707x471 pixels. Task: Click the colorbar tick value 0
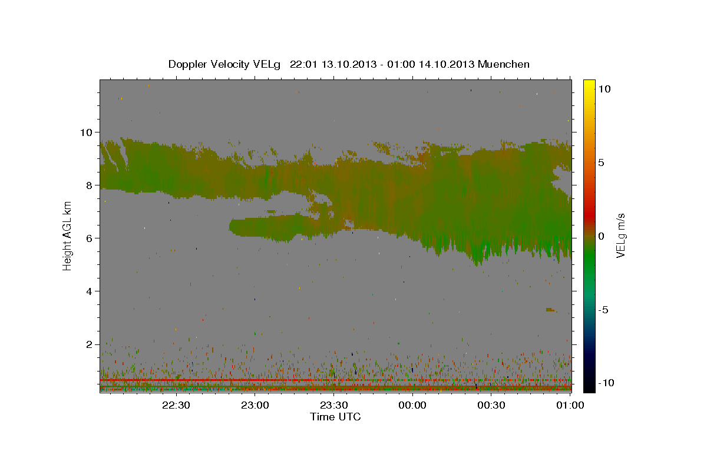(602, 236)
